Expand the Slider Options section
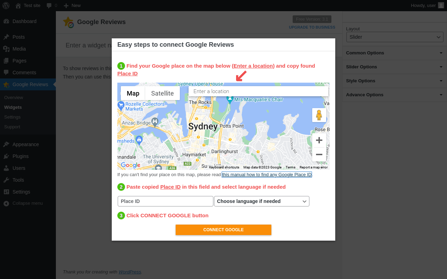 (395, 67)
